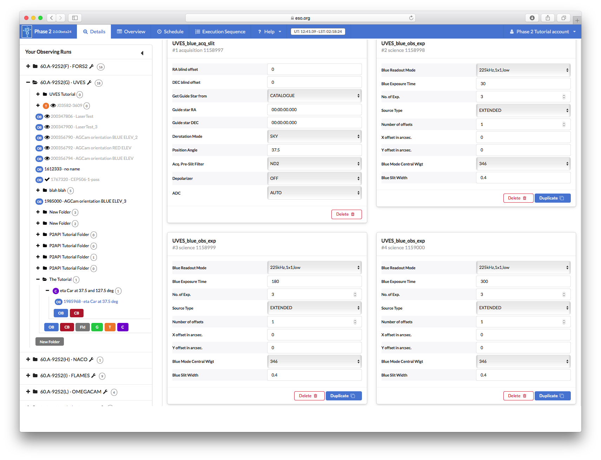The image size is (601, 460).
Task: Adjust No. of Exp. stepper in #2 science
Action: [x=564, y=97]
